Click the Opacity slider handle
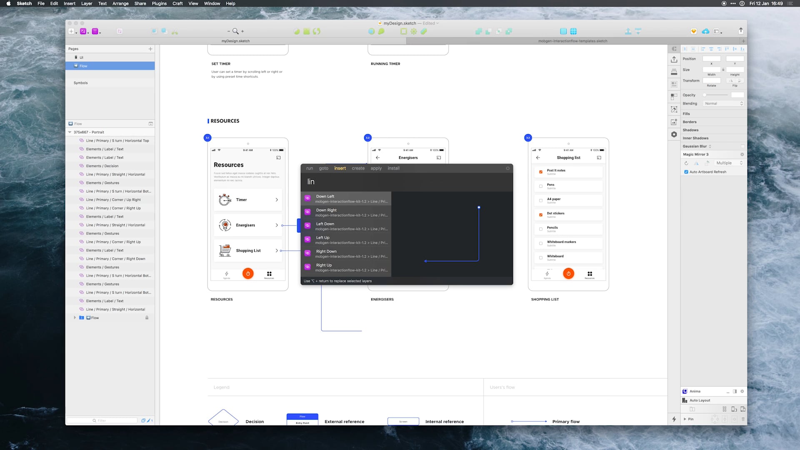The height and width of the screenshot is (450, 800). tap(704, 95)
